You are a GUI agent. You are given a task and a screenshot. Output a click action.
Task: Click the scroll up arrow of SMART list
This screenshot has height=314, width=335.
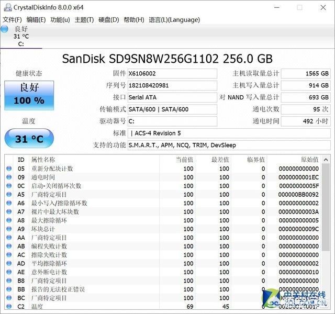[326, 160]
